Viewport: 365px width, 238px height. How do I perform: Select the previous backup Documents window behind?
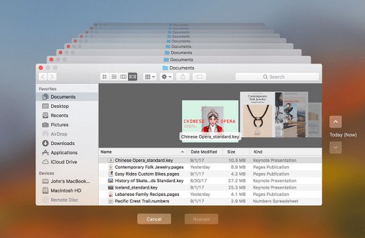(179, 60)
